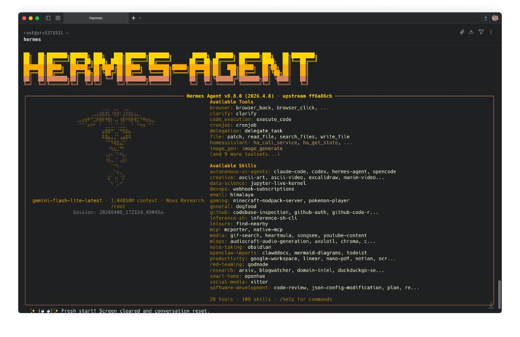Click the 'mlops: audiocraft-audio-generation' line
This screenshot has height=337, width=520.
click(x=292, y=241)
